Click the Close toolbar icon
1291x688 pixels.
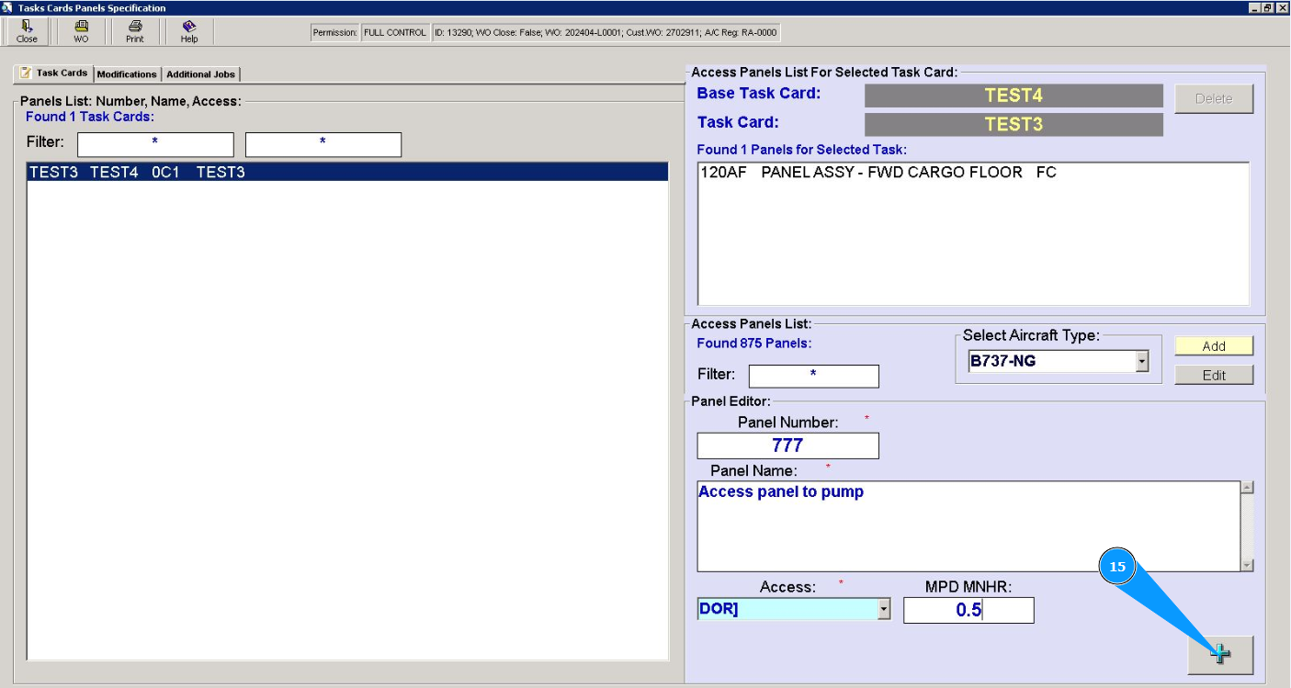coord(28,32)
